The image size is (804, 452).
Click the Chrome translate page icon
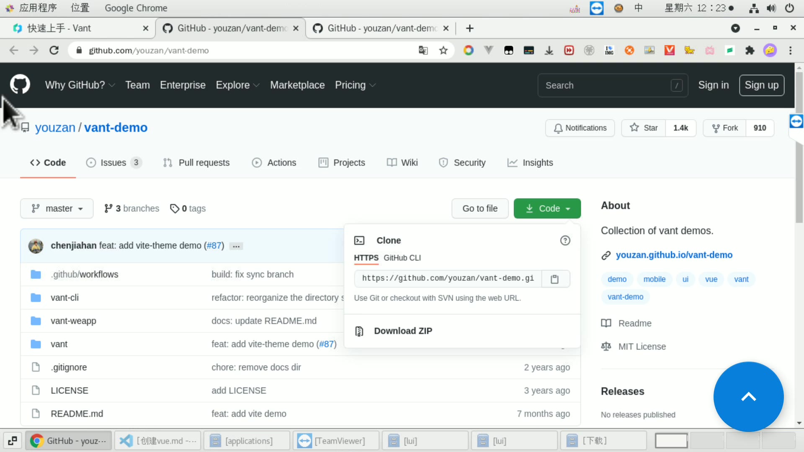pos(423,51)
